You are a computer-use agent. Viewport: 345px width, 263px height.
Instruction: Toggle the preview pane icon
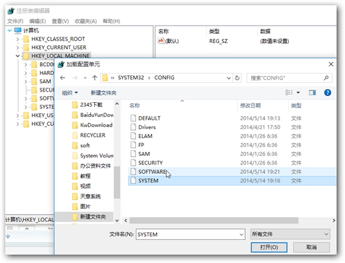(312, 92)
